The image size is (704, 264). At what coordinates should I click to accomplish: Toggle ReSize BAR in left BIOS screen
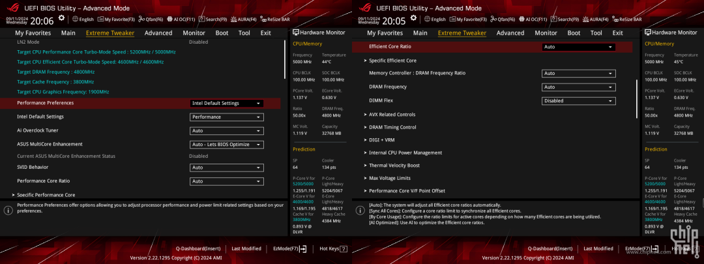click(x=275, y=20)
